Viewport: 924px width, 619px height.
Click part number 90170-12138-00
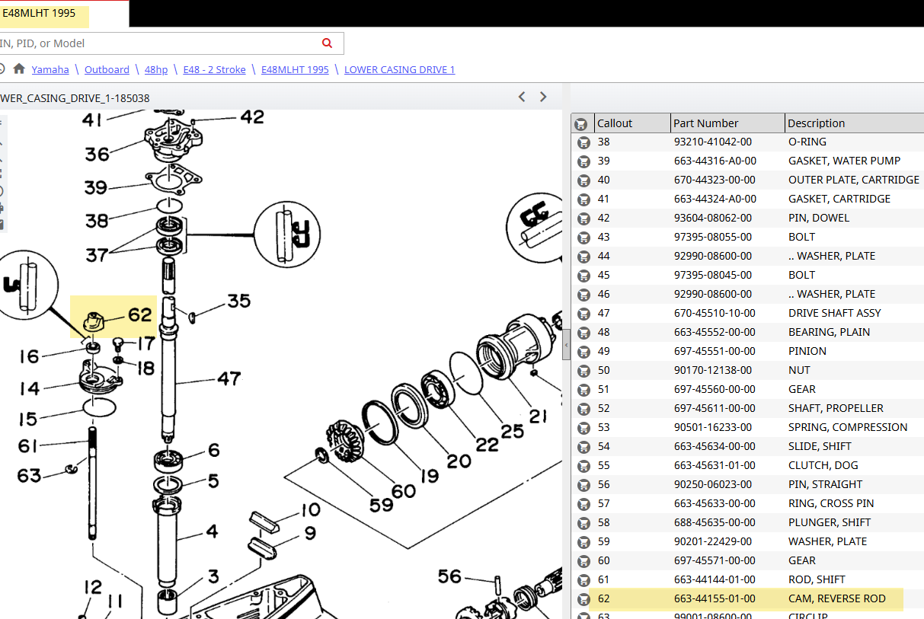point(713,371)
